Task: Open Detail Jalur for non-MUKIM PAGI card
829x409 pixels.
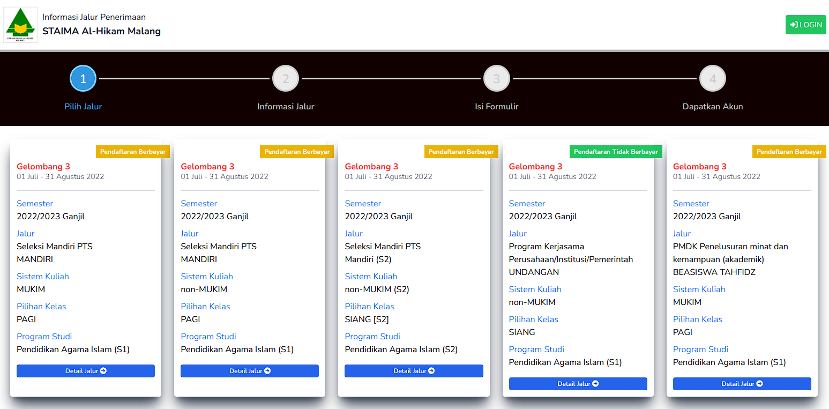Action: pyautogui.click(x=250, y=371)
